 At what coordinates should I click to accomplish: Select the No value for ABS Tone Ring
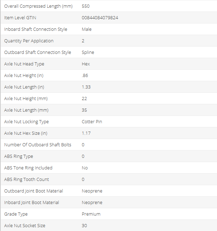point(85,168)
